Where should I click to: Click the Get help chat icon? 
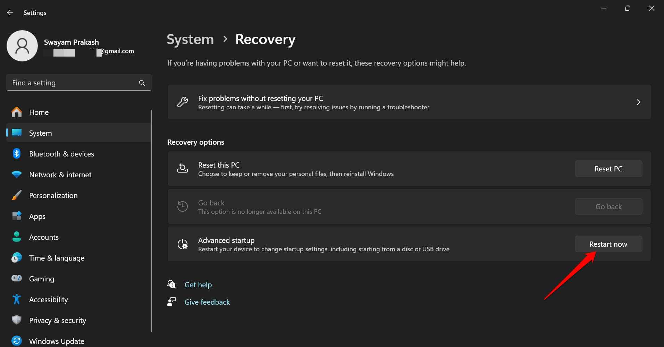point(171,284)
